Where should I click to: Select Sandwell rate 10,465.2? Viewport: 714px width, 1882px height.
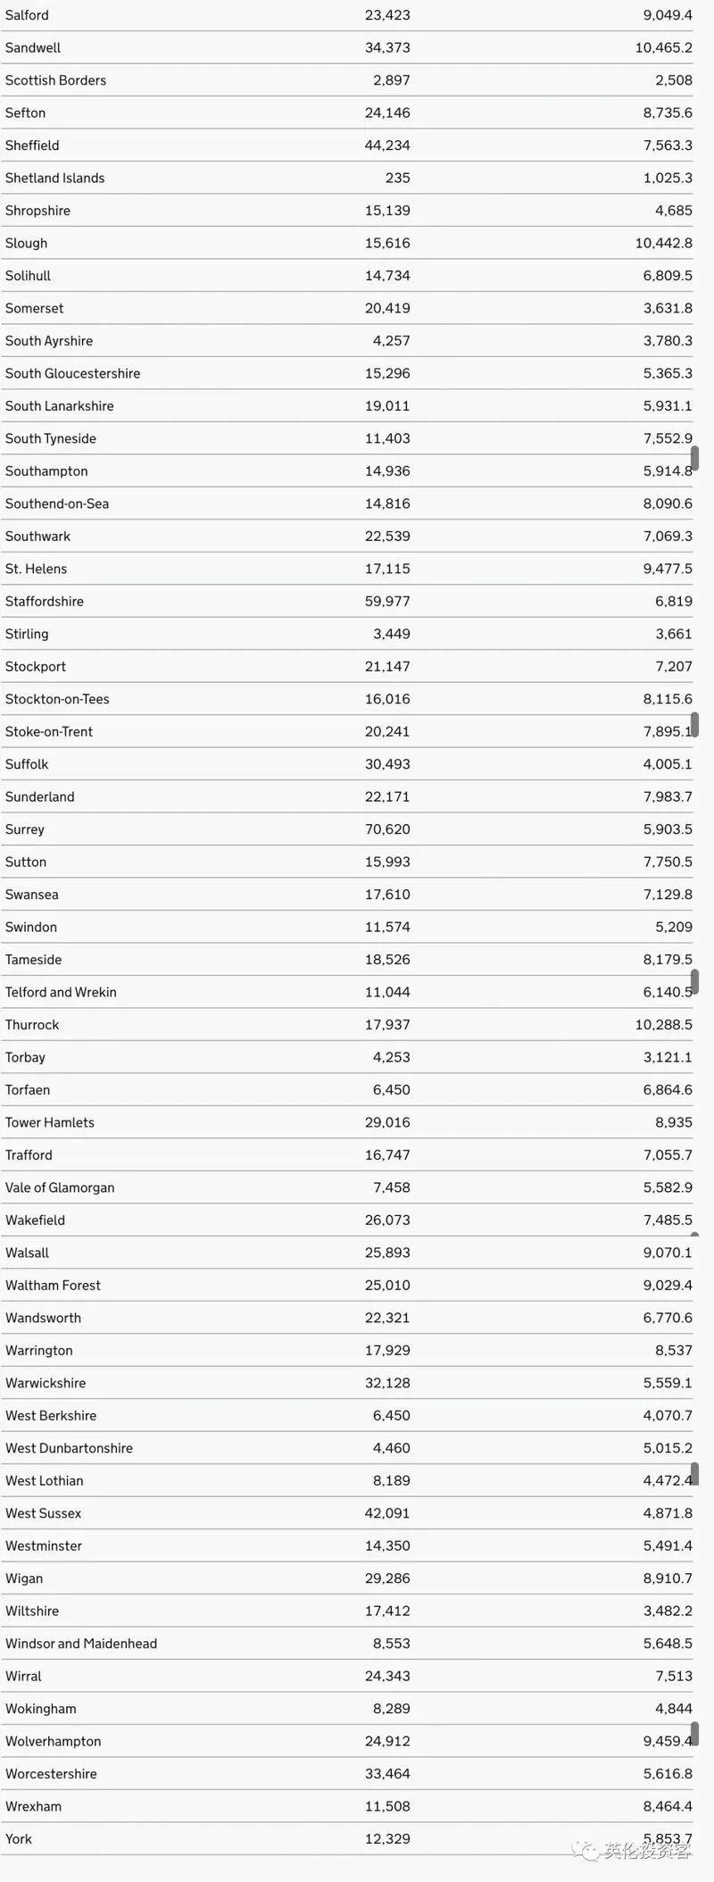pyautogui.click(x=664, y=47)
